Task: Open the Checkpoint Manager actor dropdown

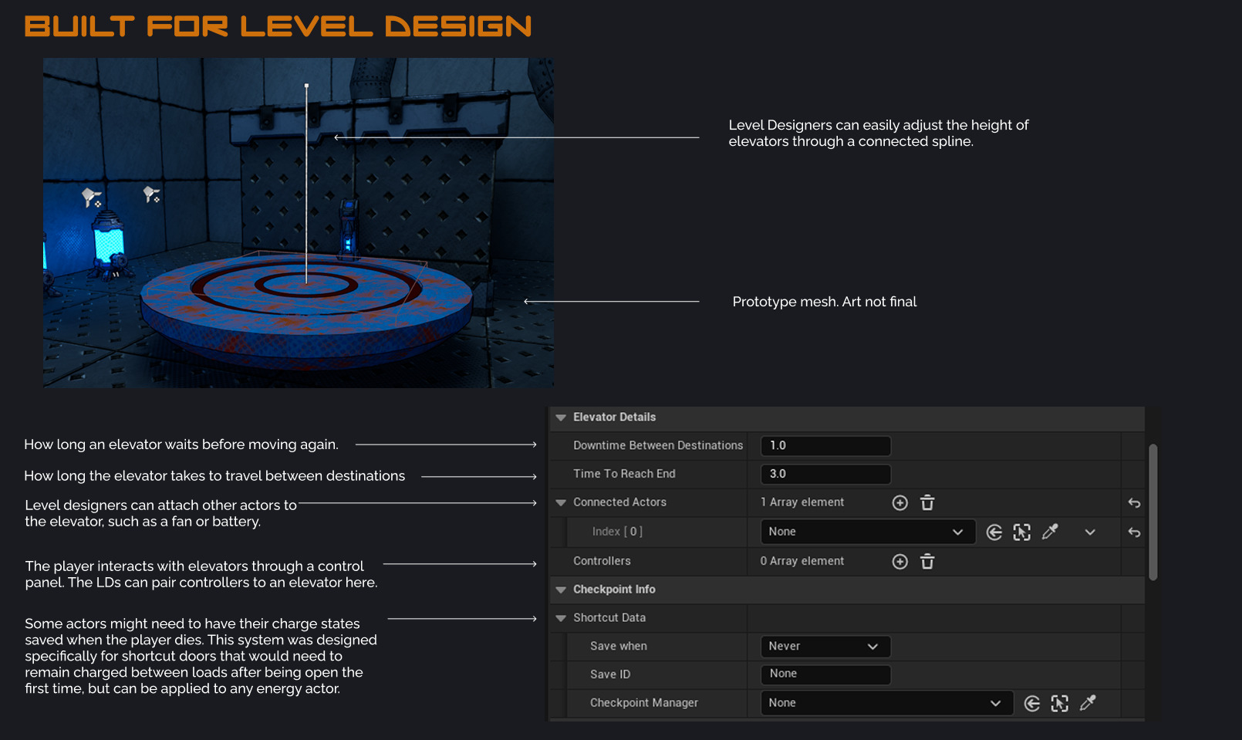Action: [886, 704]
